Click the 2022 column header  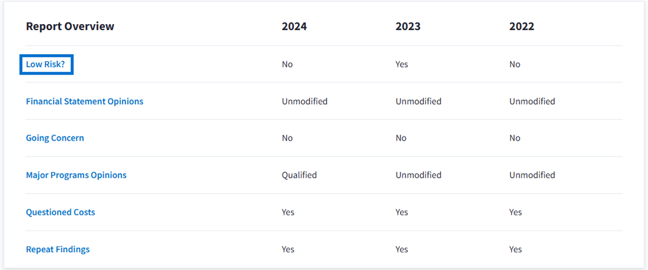click(x=521, y=26)
